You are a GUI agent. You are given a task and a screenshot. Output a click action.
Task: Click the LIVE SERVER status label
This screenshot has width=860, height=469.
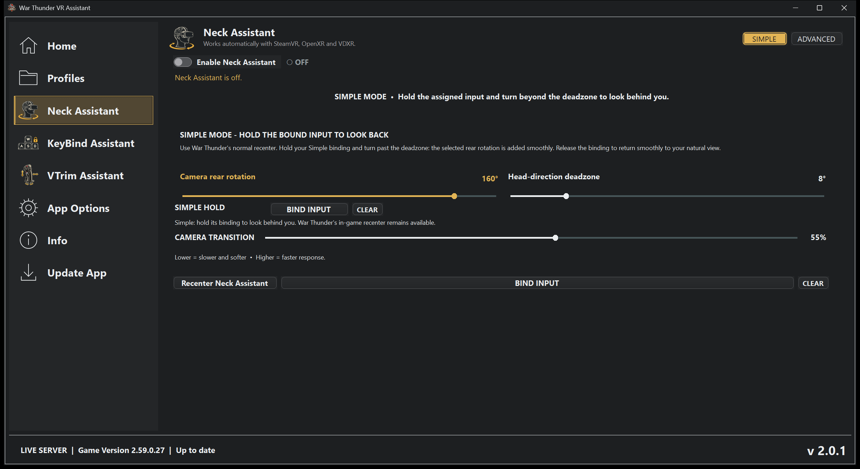[43, 450]
